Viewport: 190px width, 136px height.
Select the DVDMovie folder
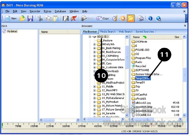(139, 42)
